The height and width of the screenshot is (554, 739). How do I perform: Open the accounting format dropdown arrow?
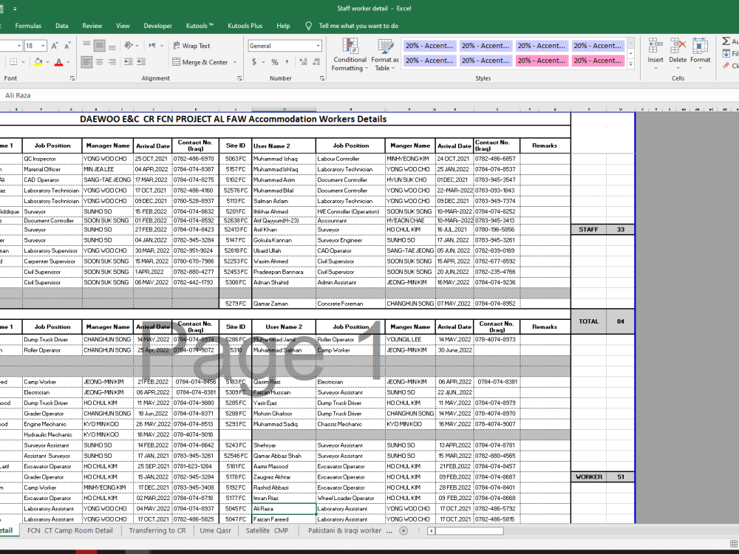point(264,62)
